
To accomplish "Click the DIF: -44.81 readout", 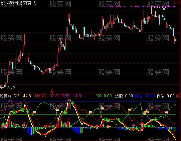I will [23, 96].
